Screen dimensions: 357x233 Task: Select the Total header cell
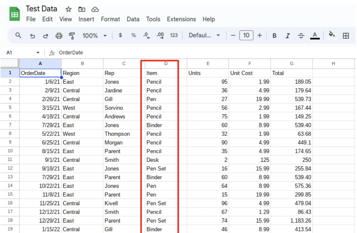click(292, 73)
